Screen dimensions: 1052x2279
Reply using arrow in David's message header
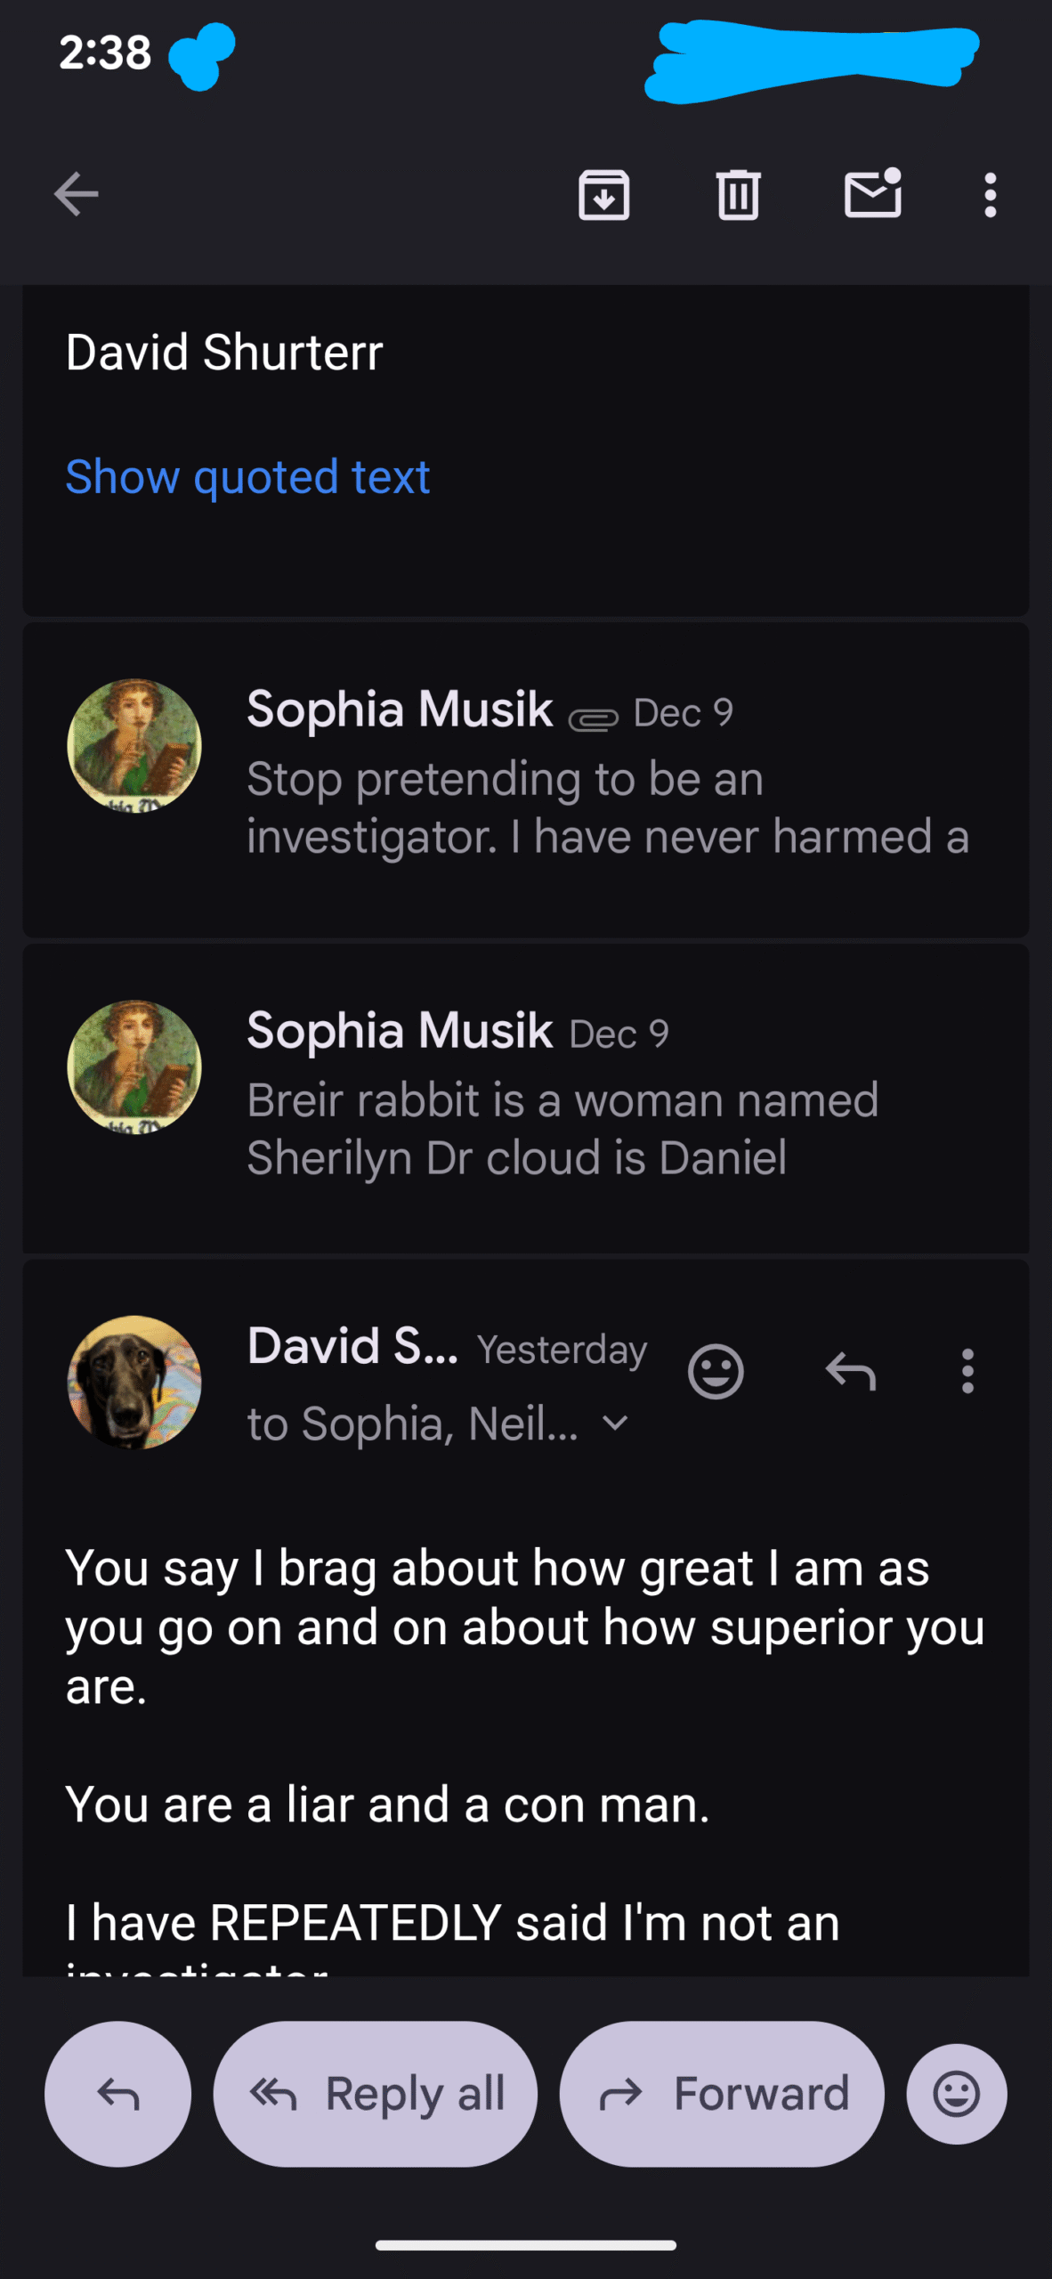(851, 1372)
